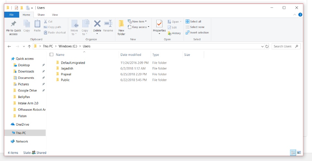Click Invert selection in the ribbon
This screenshot has height=161, width=312.
(197, 32)
